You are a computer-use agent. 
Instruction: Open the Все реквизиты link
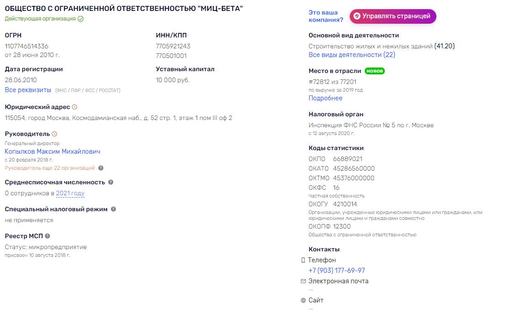point(28,90)
